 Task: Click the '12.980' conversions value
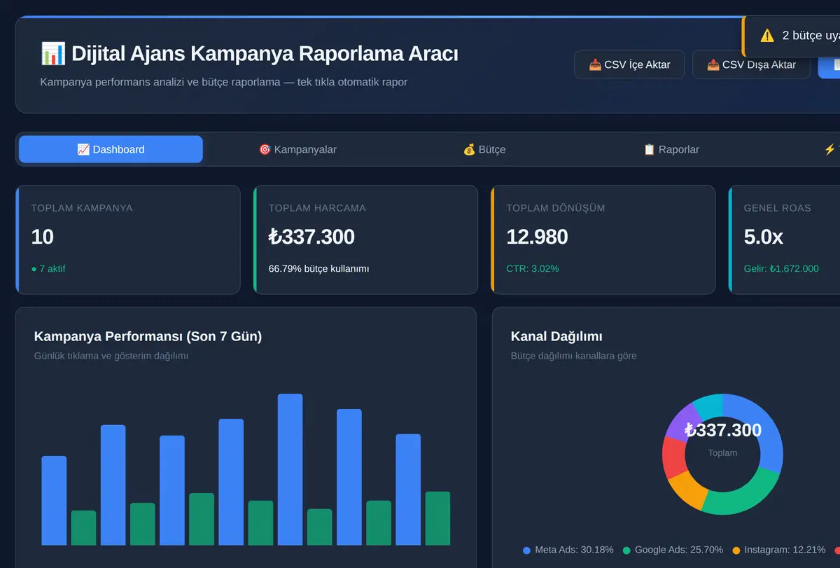[x=537, y=237]
